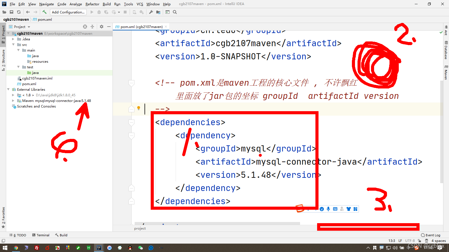Expand Maven mysql-connector-java library node
This screenshot has width=449, height=252.
point(13,101)
